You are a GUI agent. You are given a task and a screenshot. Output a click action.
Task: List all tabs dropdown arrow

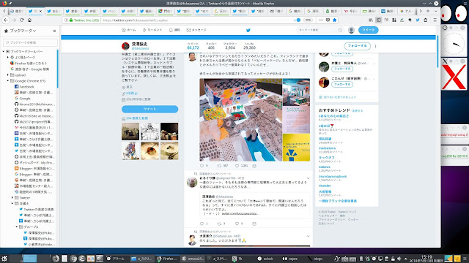point(435,11)
